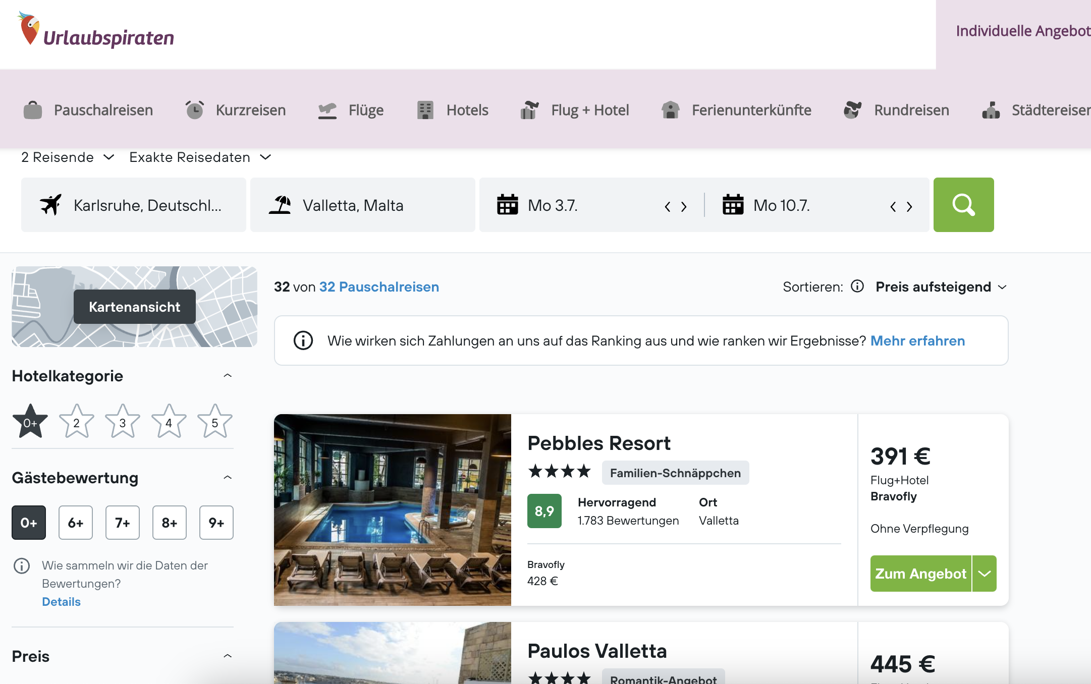Click the Pauschalreisen suitcase icon

point(33,110)
